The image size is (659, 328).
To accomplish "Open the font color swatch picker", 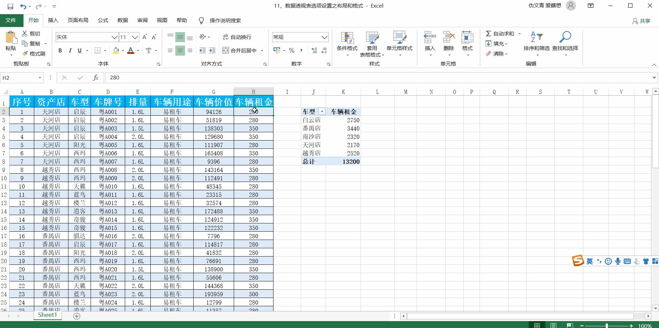I will click(130, 50).
